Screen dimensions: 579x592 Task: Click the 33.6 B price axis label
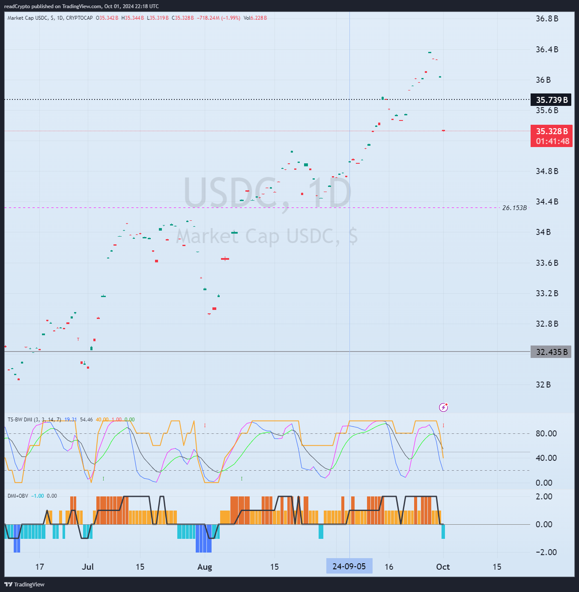(547, 263)
